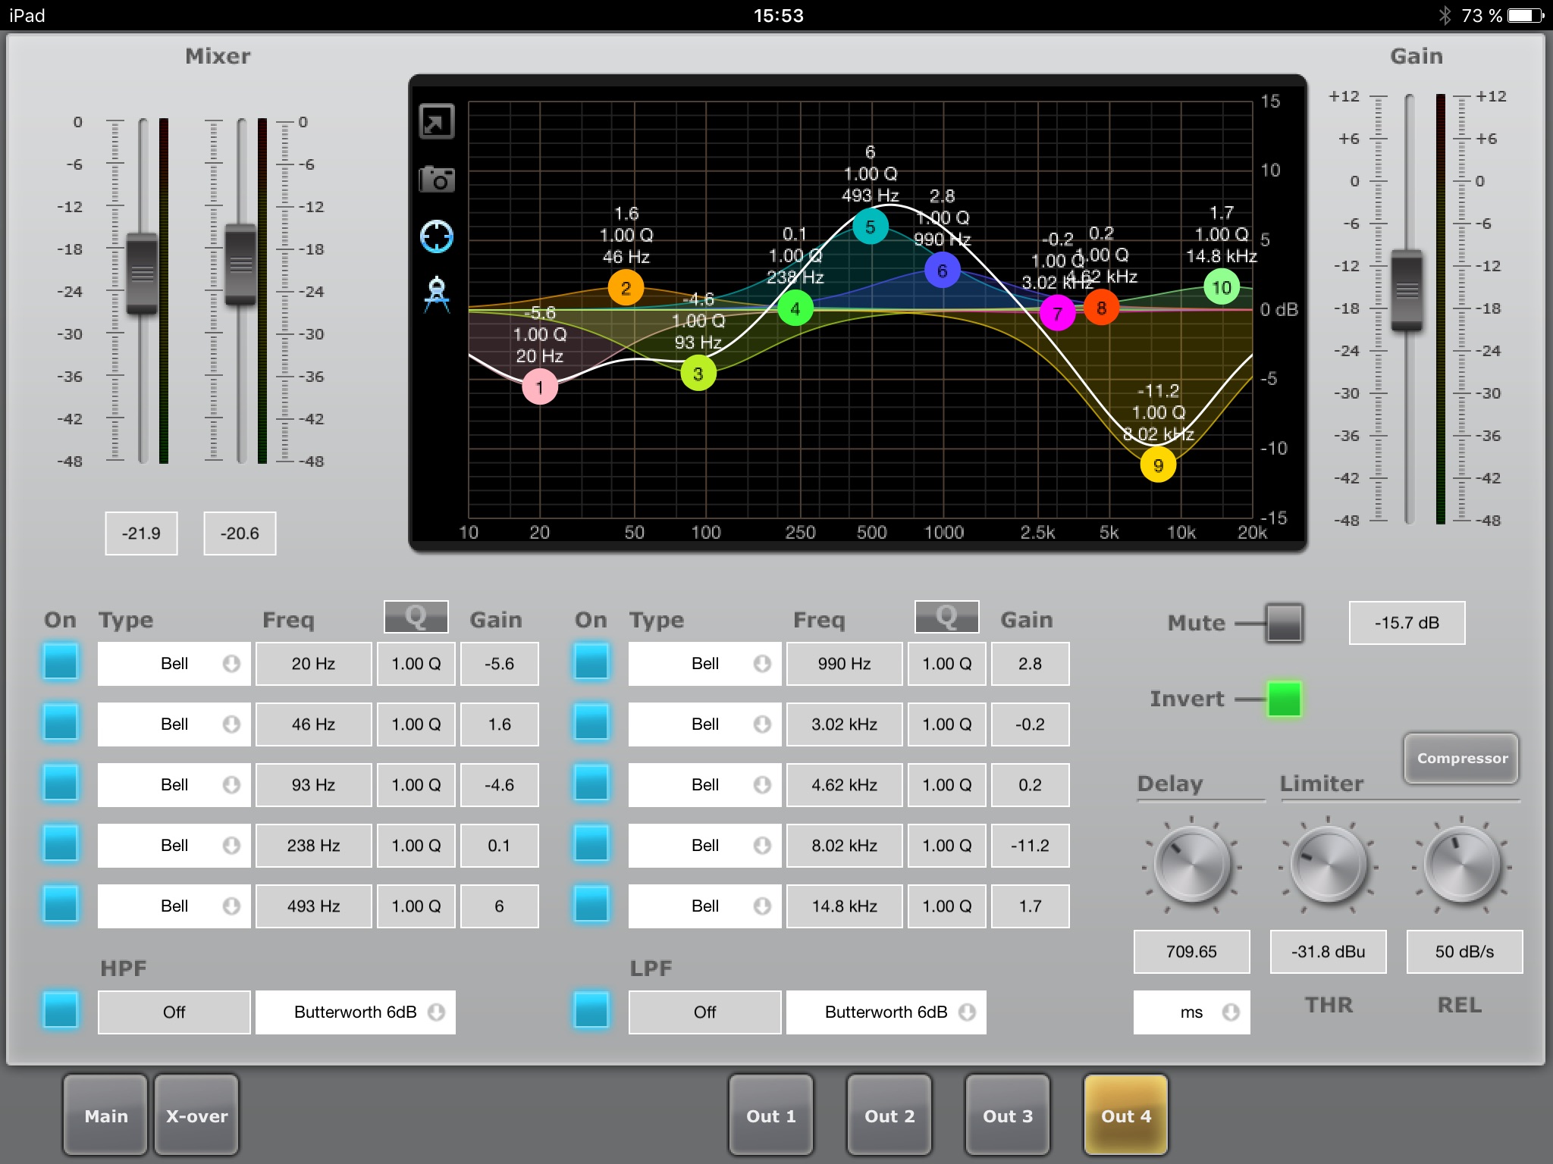Click the Gain fader handle
1553x1164 pixels.
[x=1407, y=291]
